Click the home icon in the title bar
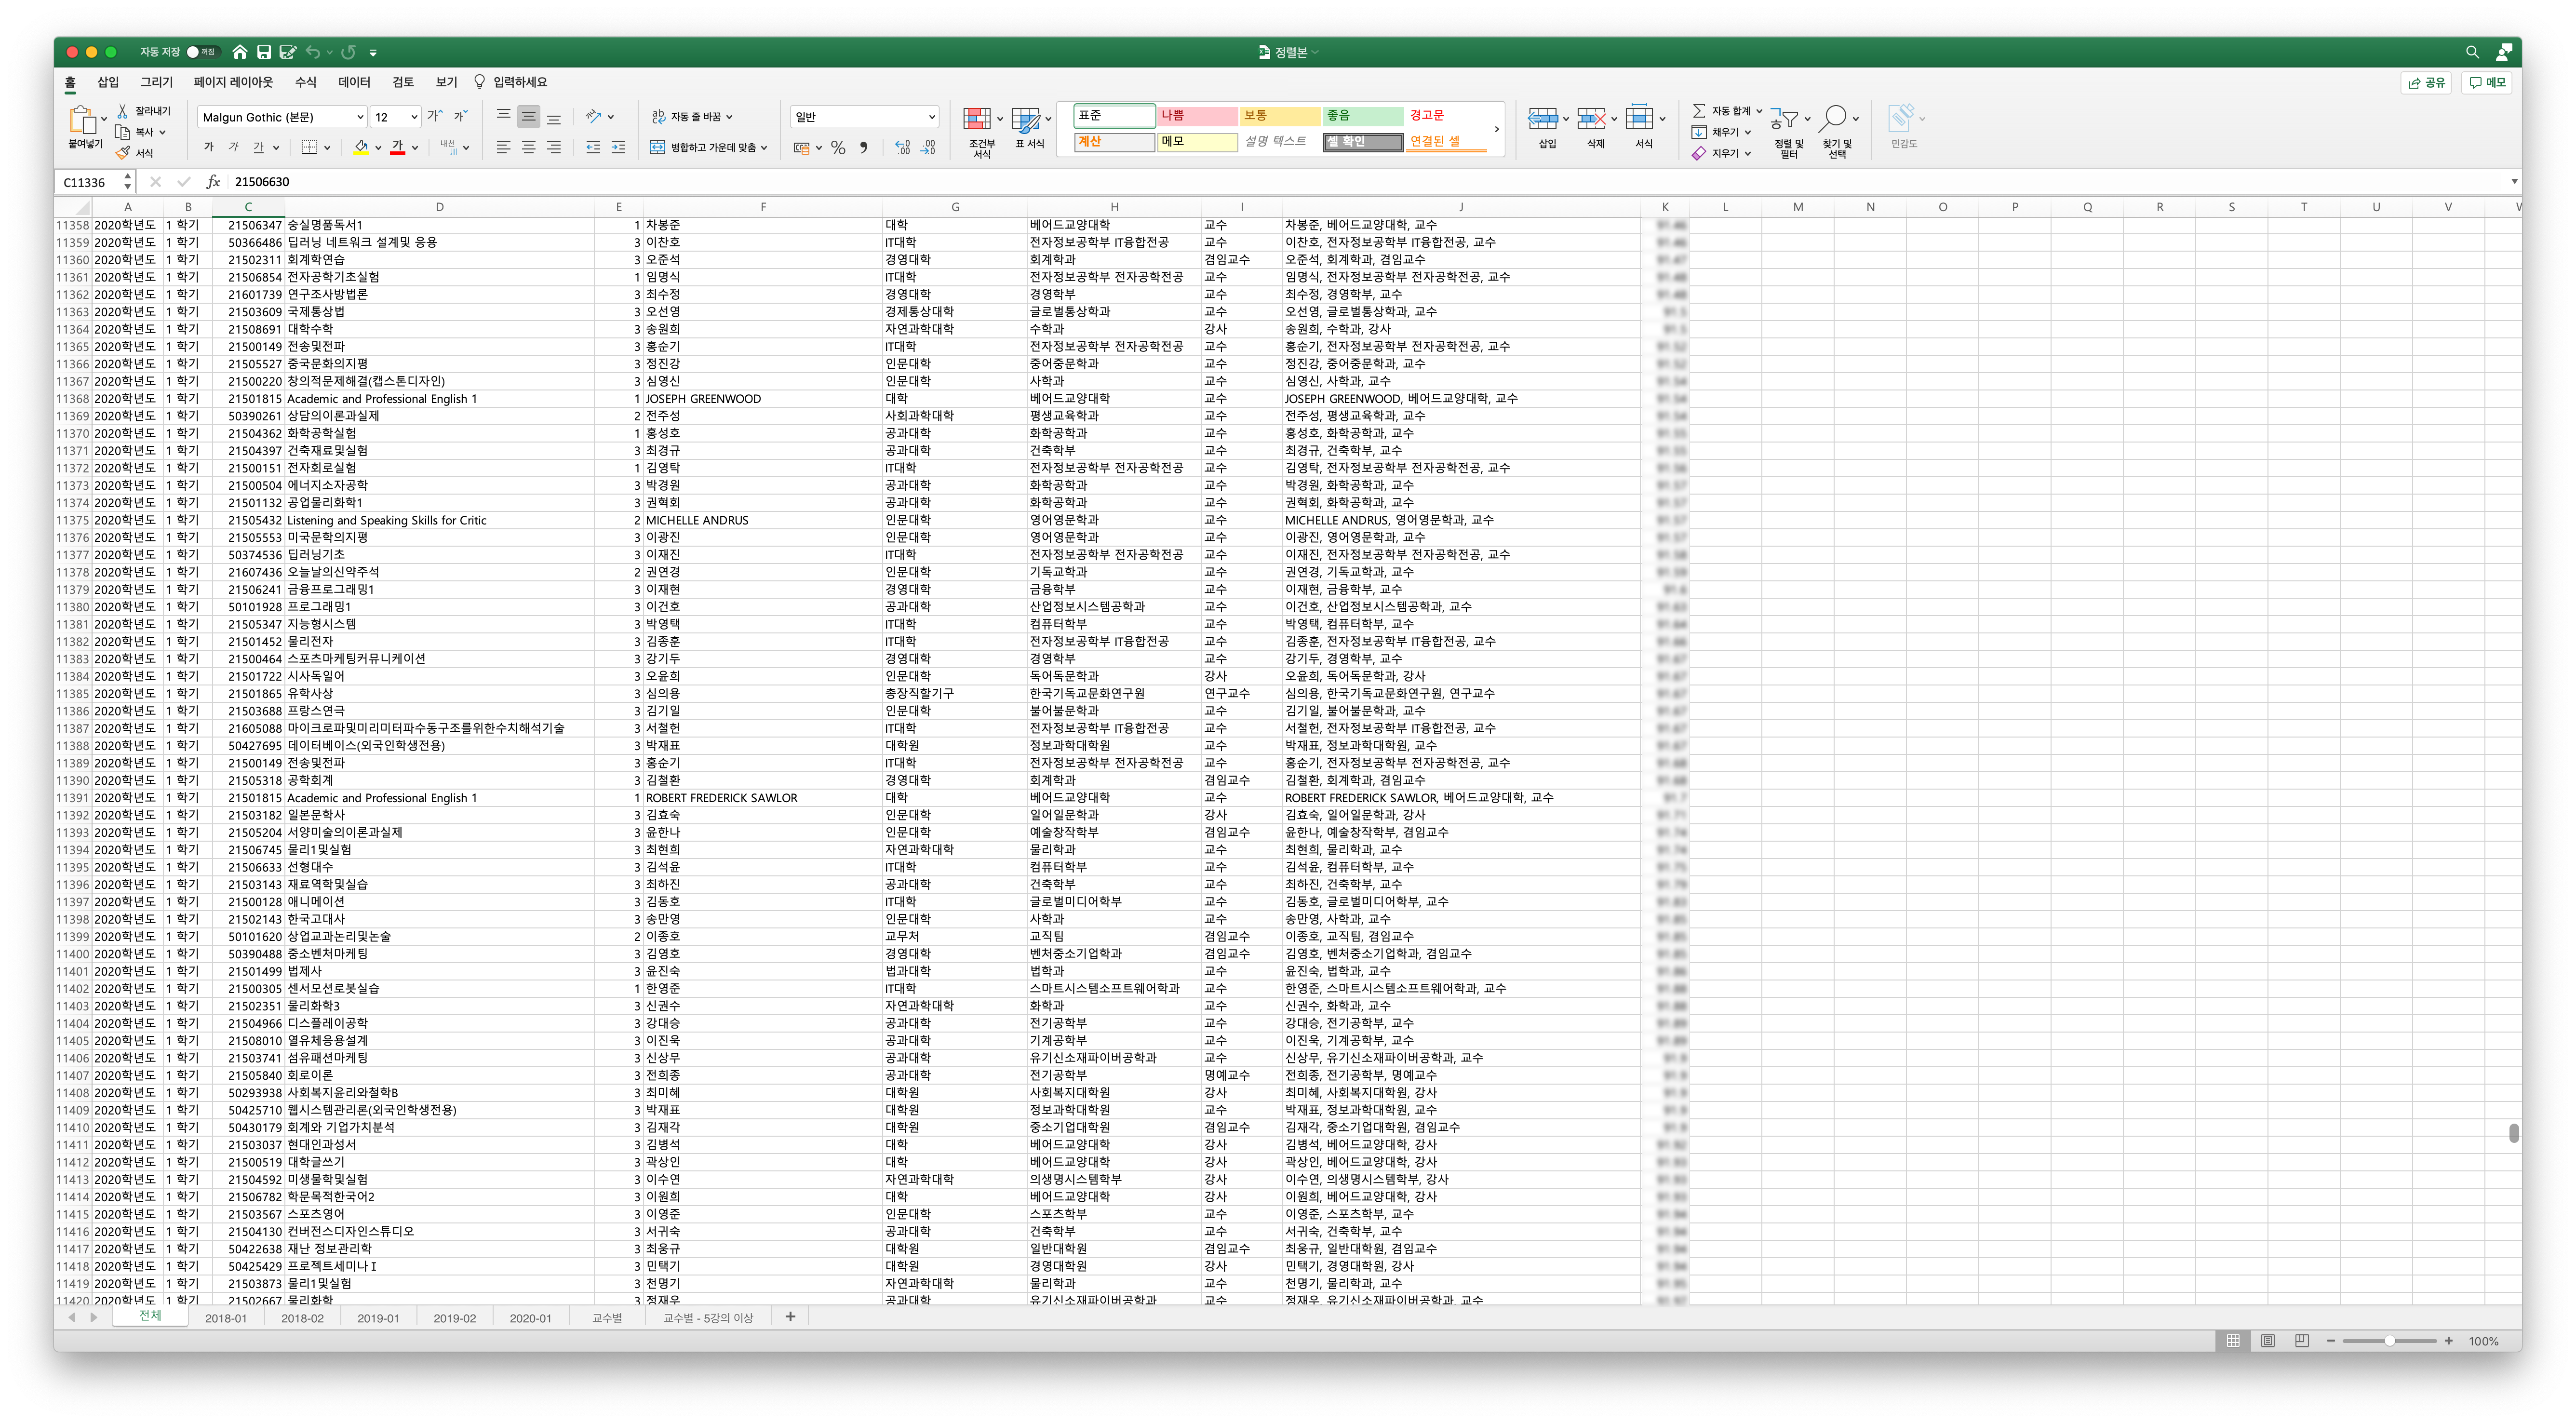The height and width of the screenshot is (1423, 2576). (240, 52)
